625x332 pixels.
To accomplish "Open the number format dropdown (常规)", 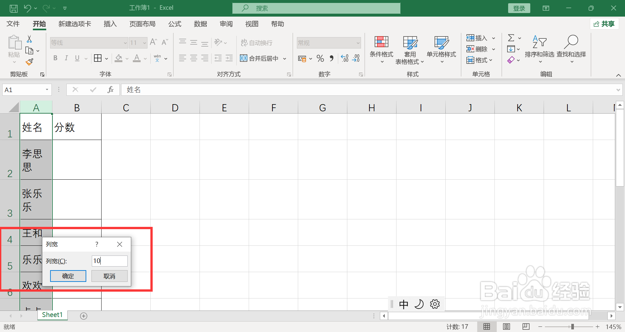I will [358, 43].
